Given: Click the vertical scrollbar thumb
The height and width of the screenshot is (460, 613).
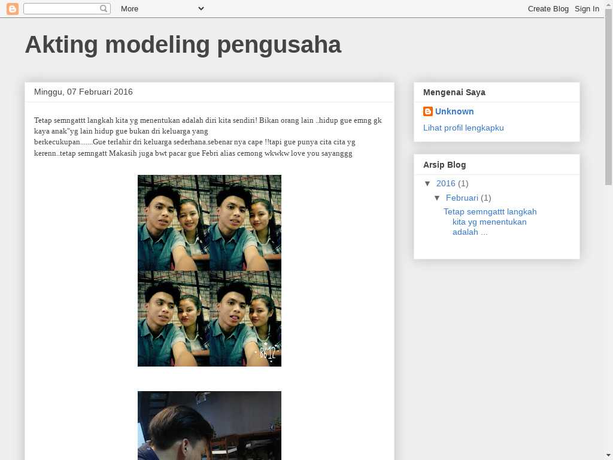Looking at the screenshot, I should [x=609, y=97].
